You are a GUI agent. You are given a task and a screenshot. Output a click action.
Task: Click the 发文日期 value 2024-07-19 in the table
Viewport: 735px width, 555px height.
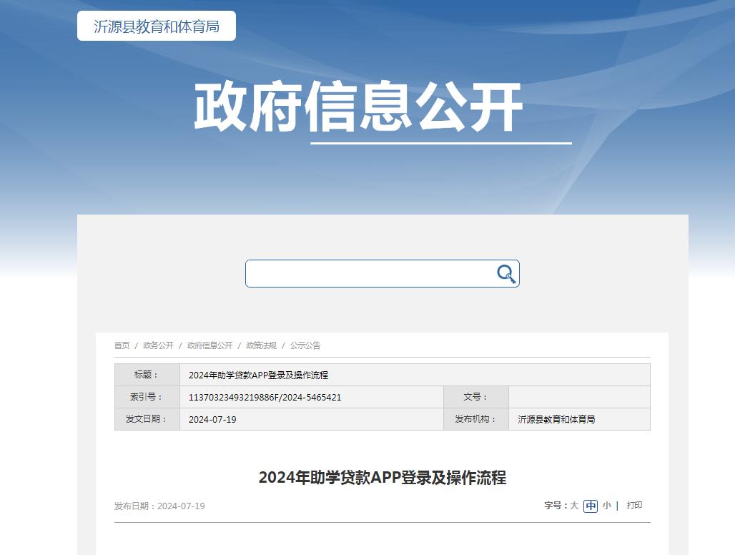212,419
